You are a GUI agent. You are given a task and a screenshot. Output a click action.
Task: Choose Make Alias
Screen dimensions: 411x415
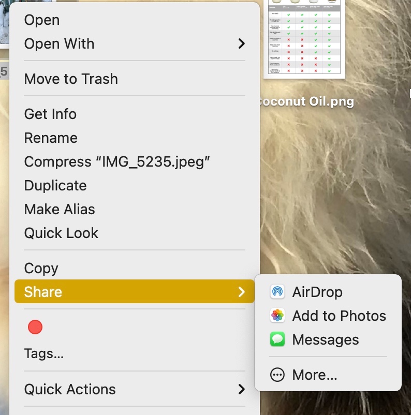(x=60, y=209)
